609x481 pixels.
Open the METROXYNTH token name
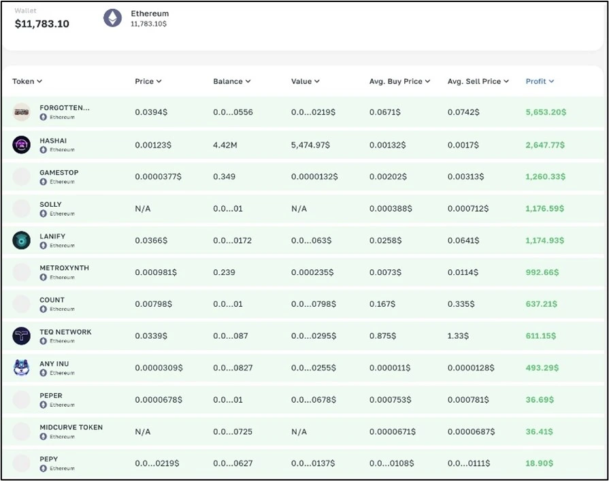(64, 268)
